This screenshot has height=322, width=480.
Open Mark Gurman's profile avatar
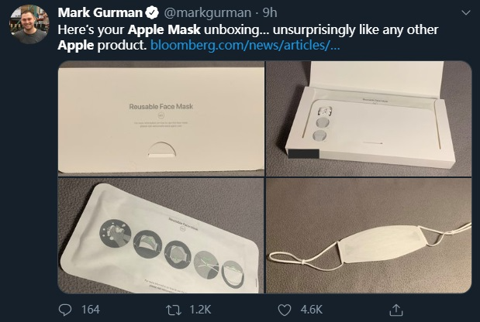pyautogui.click(x=27, y=27)
